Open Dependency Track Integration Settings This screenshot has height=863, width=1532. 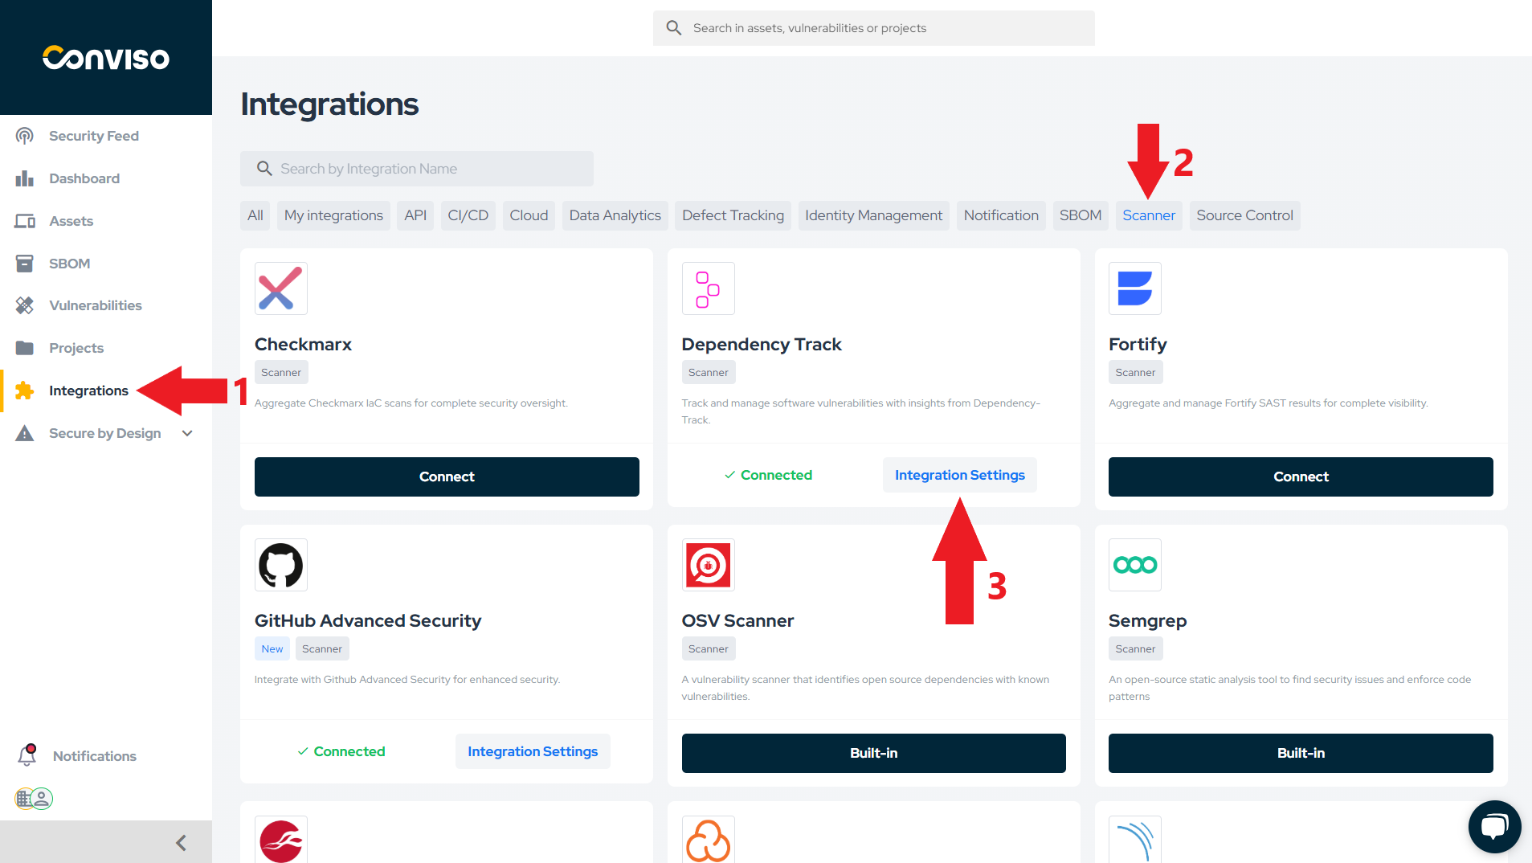point(960,475)
